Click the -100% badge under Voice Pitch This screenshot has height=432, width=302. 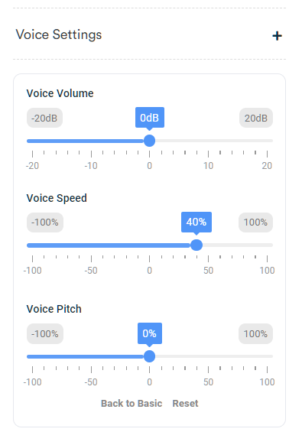point(45,334)
